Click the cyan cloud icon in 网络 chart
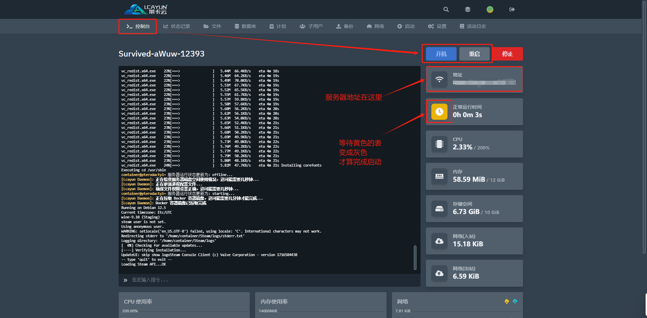Viewport: 647px width, 318px height. pos(515,302)
